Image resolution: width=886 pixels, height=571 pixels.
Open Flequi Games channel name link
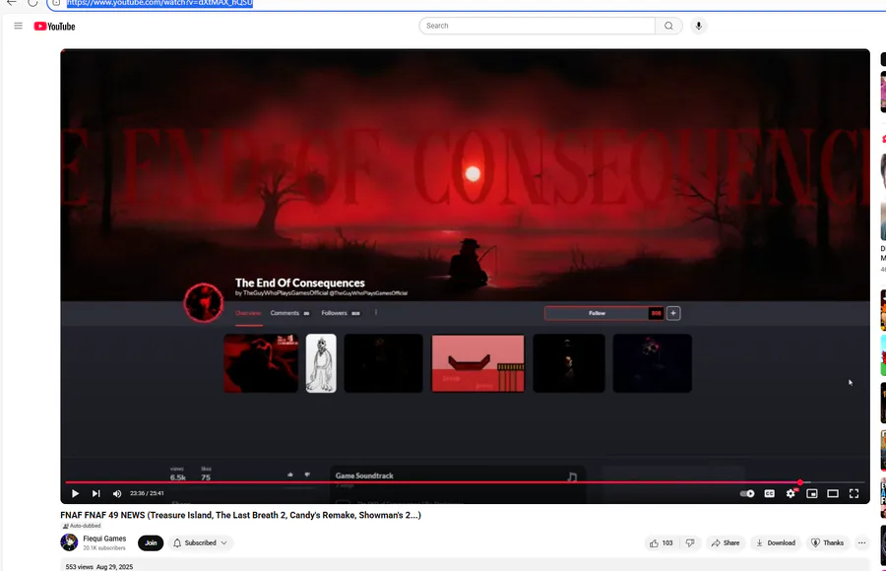pos(104,539)
